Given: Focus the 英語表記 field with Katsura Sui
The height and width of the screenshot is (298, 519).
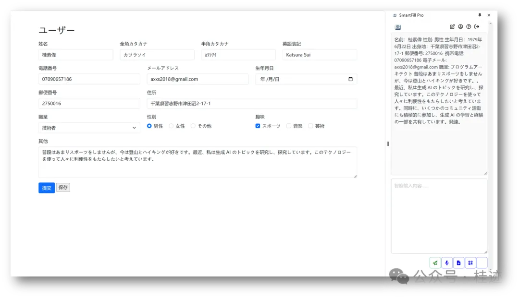Looking at the screenshot, I should point(320,55).
